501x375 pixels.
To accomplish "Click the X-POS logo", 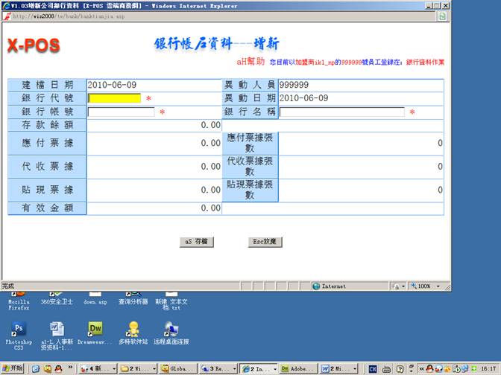I will point(34,45).
